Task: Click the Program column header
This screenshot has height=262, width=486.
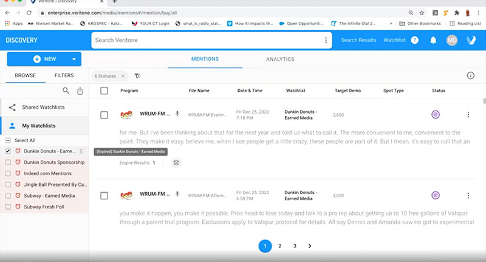Action: tap(129, 91)
